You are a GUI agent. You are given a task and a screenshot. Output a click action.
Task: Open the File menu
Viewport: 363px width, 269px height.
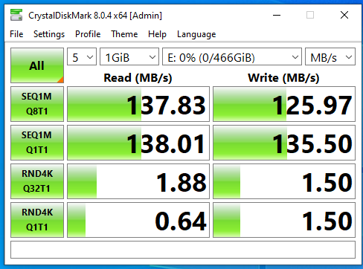point(16,34)
